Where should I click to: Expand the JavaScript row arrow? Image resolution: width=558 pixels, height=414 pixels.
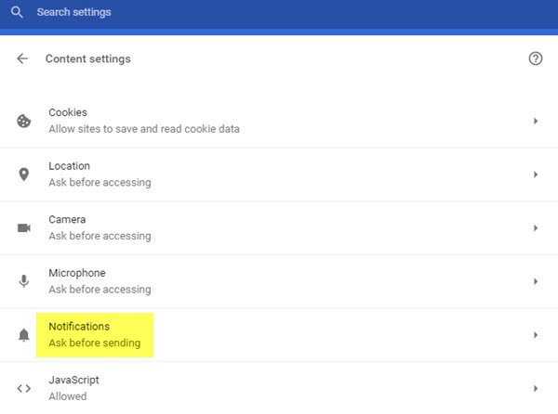(536, 388)
